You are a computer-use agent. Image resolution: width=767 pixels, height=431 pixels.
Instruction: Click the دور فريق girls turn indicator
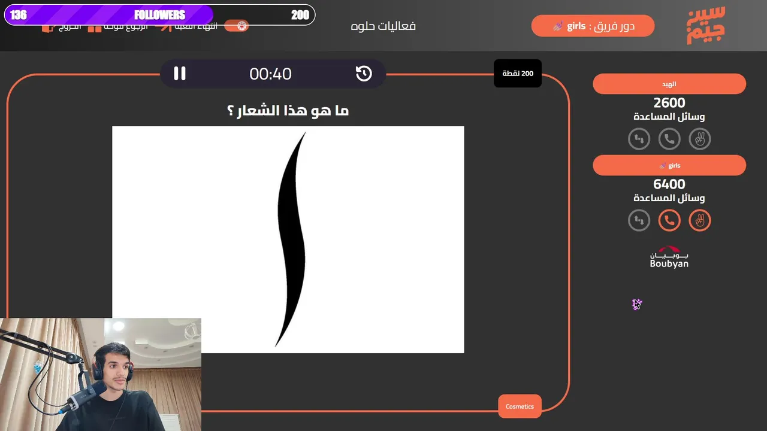click(x=593, y=26)
